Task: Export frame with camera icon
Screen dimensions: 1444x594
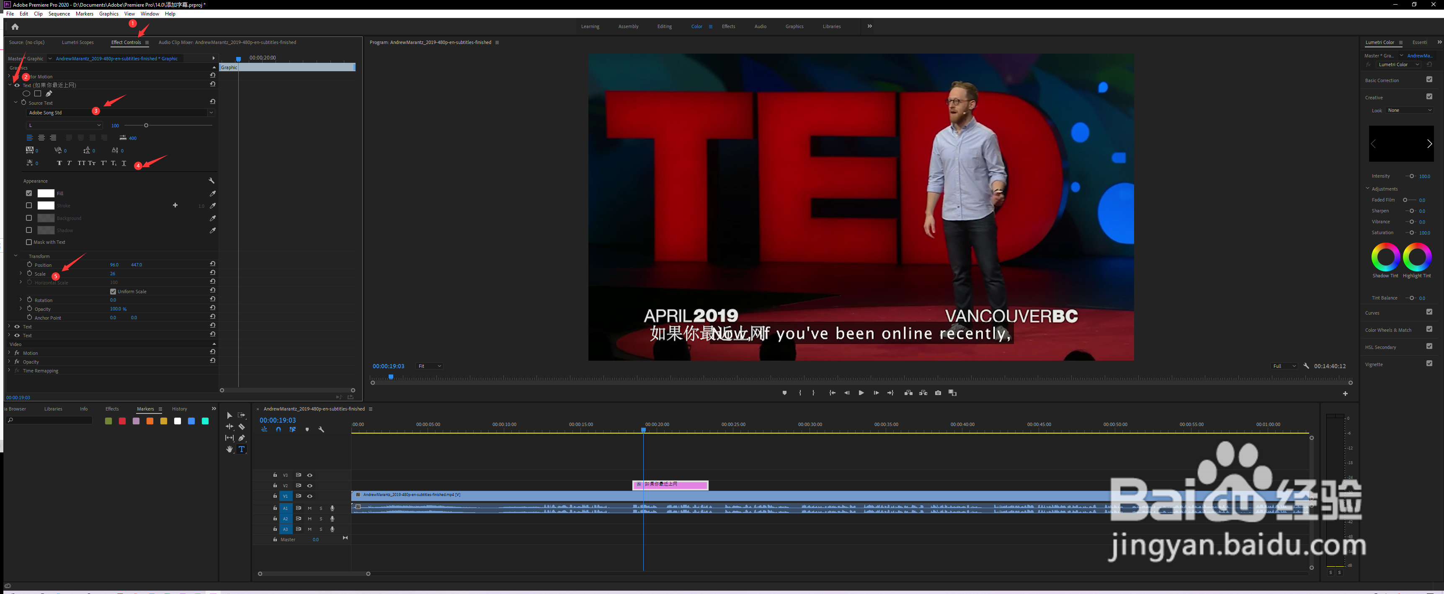Action: pyautogui.click(x=938, y=393)
